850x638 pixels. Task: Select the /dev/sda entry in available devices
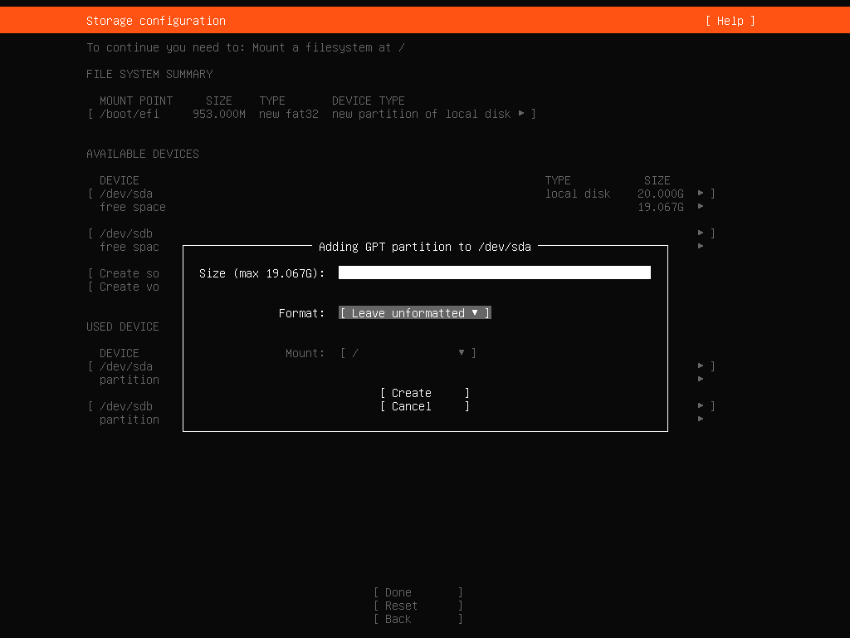[126, 194]
